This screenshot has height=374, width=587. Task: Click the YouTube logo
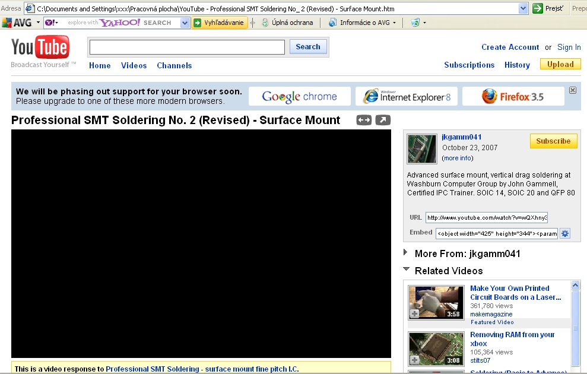click(x=40, y=47)
